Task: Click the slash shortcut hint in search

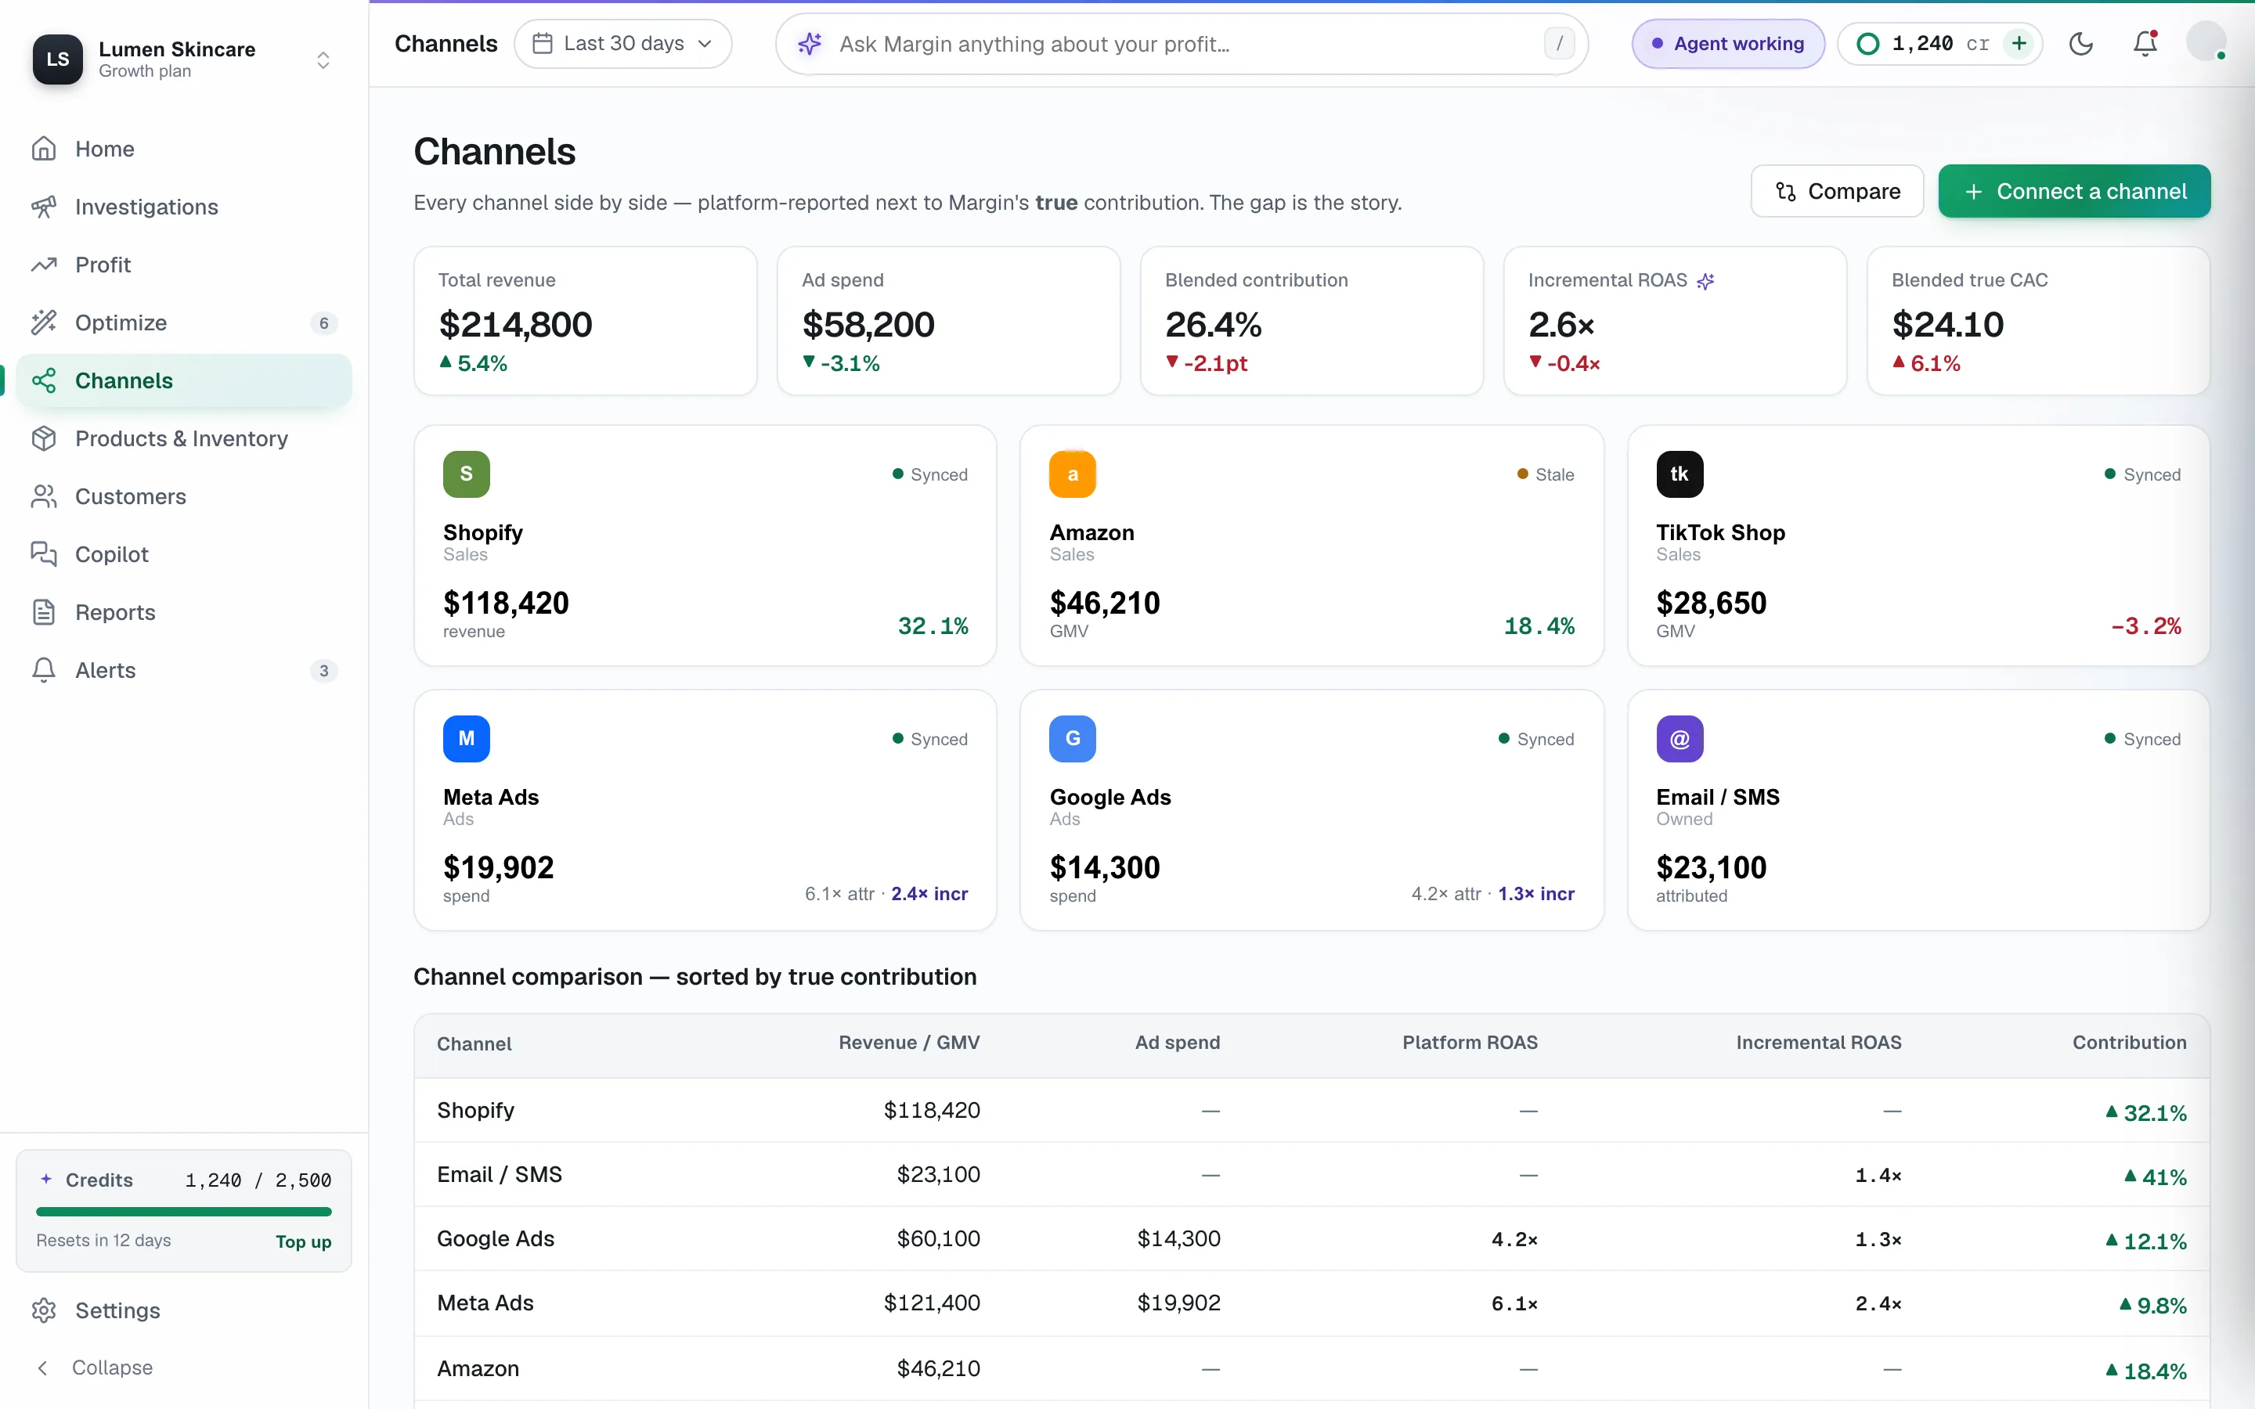Action: [x=1559, y=44]
